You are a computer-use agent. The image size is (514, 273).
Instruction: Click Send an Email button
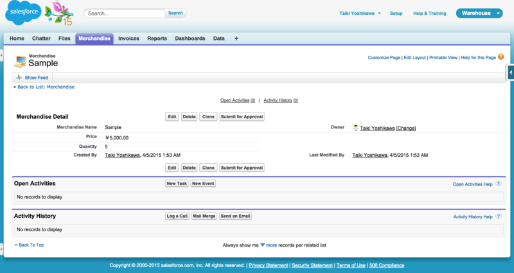coord(235,216)
